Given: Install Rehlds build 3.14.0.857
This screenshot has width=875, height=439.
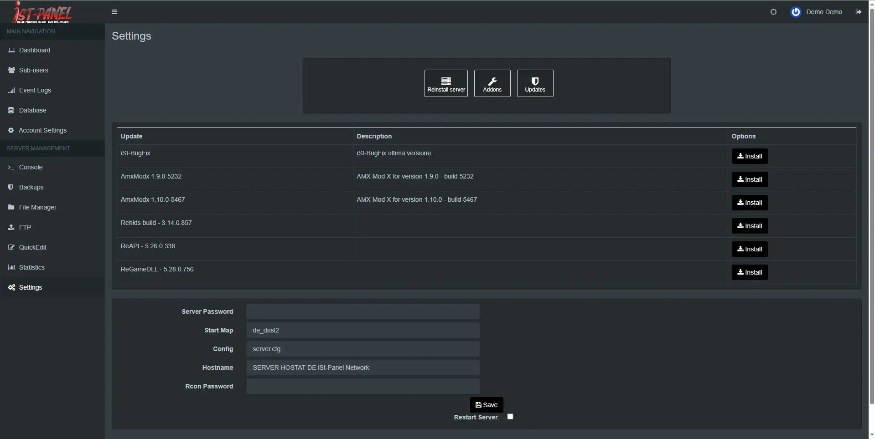Looking at the screenshot, I should (750, 226).
